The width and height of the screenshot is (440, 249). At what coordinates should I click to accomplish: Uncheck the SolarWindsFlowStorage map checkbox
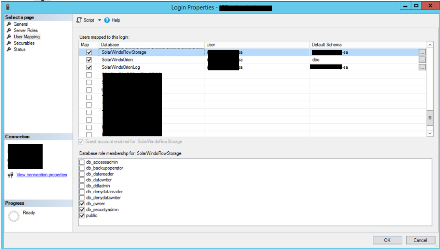point(89,52)
